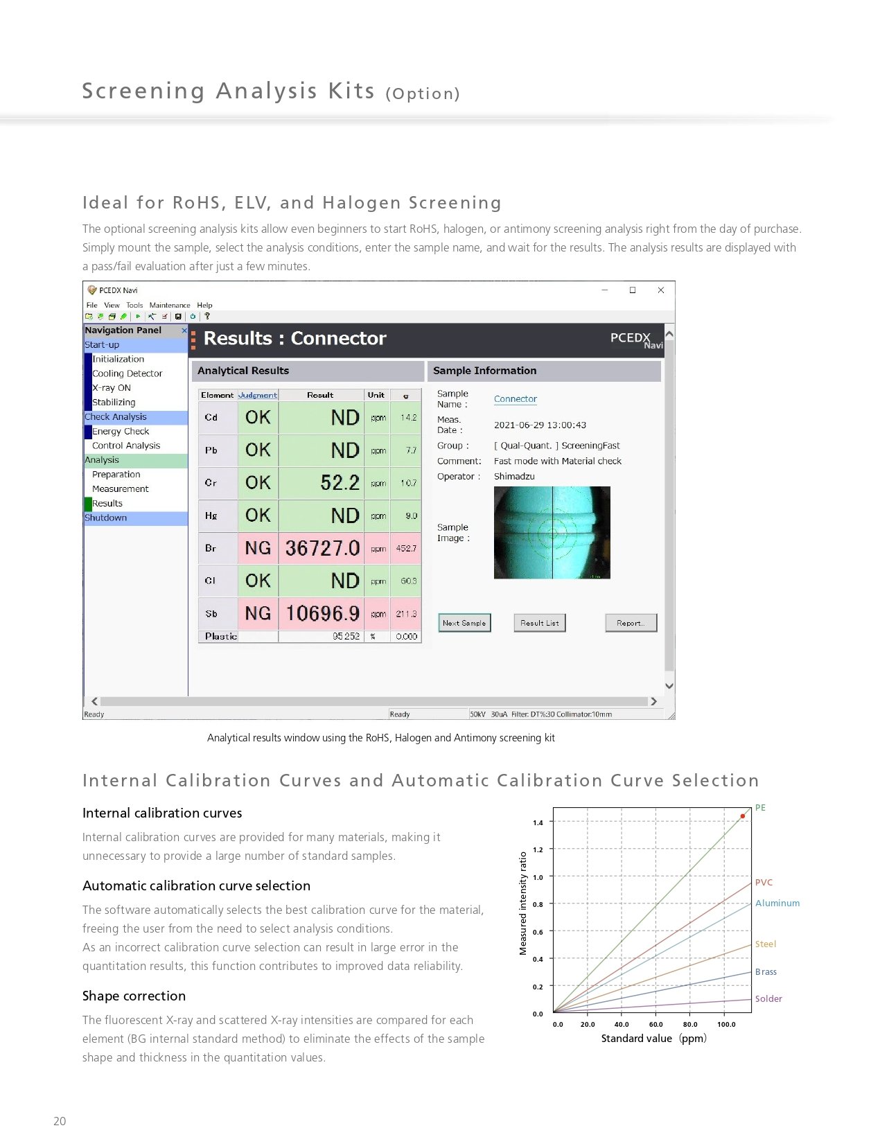
Task: Click the floppy disk save toolbar icon
Action: click(x=178, y=317)
